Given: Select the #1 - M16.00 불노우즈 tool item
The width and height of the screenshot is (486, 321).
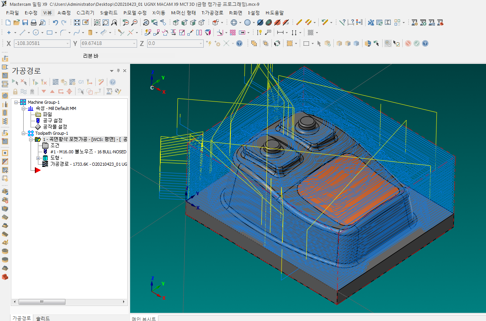Looking at the screenshot, I should (x=88, y=152).
